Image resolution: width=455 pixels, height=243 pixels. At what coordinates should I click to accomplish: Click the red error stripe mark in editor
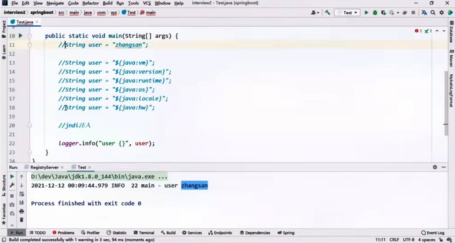click(446, 124)
